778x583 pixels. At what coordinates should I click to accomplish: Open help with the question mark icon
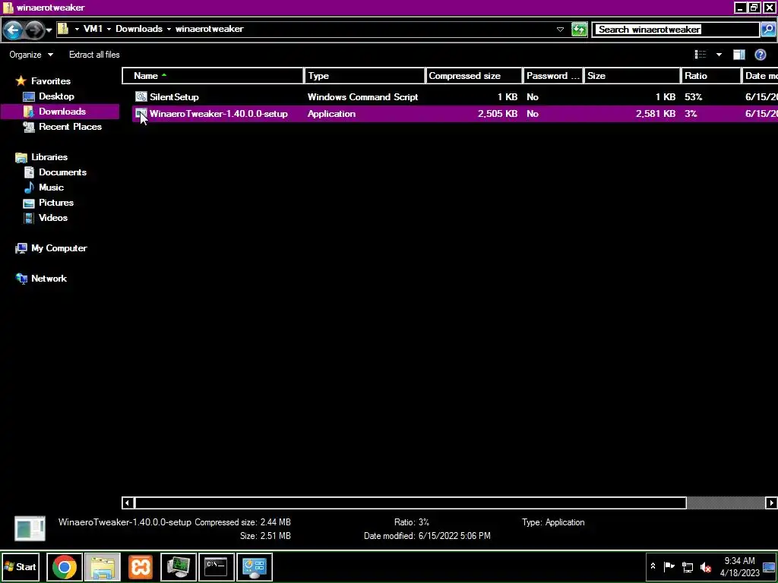point(760,55)
